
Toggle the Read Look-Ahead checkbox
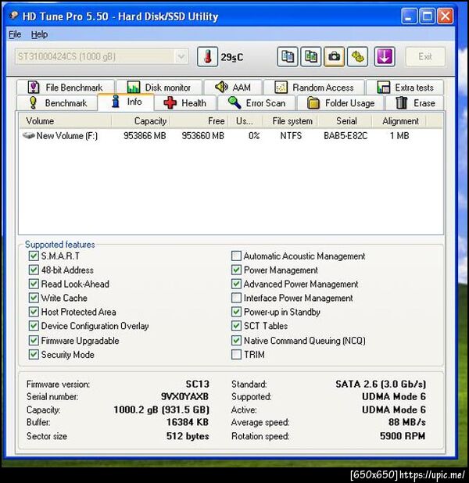coord(34,284)
